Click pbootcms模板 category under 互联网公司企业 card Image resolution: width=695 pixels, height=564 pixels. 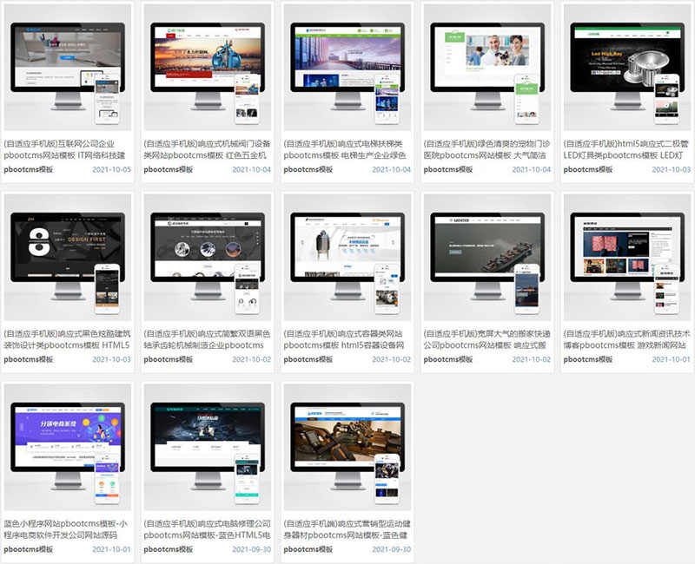click(29, 169)
